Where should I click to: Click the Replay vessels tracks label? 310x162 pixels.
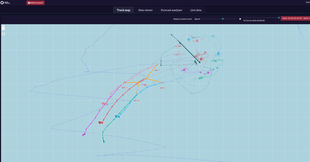[x=183, y=19]
